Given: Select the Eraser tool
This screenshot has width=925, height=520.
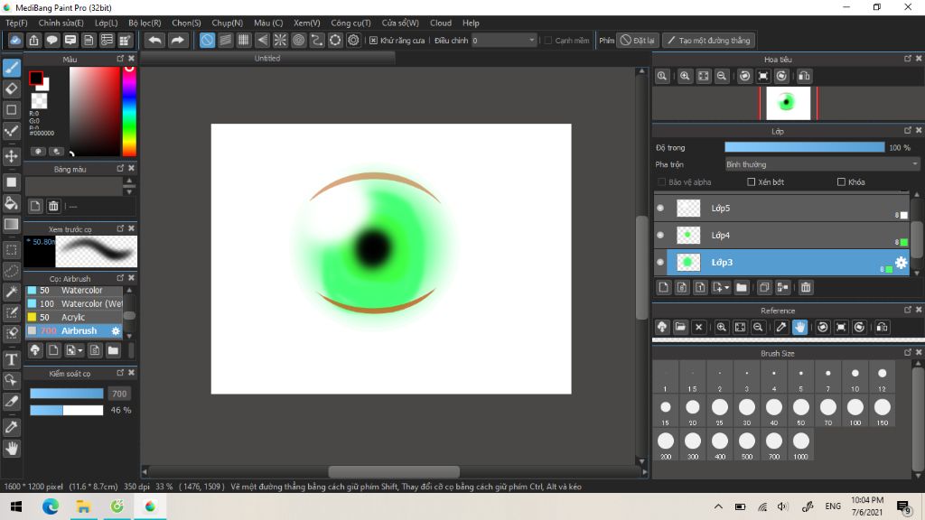Looking at the screenshot, I should (x=11, y=89).
